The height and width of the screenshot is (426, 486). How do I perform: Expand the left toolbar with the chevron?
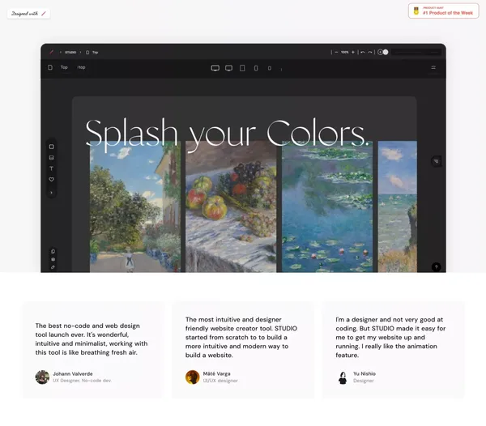pyautogui.click(x=52, y=193)
